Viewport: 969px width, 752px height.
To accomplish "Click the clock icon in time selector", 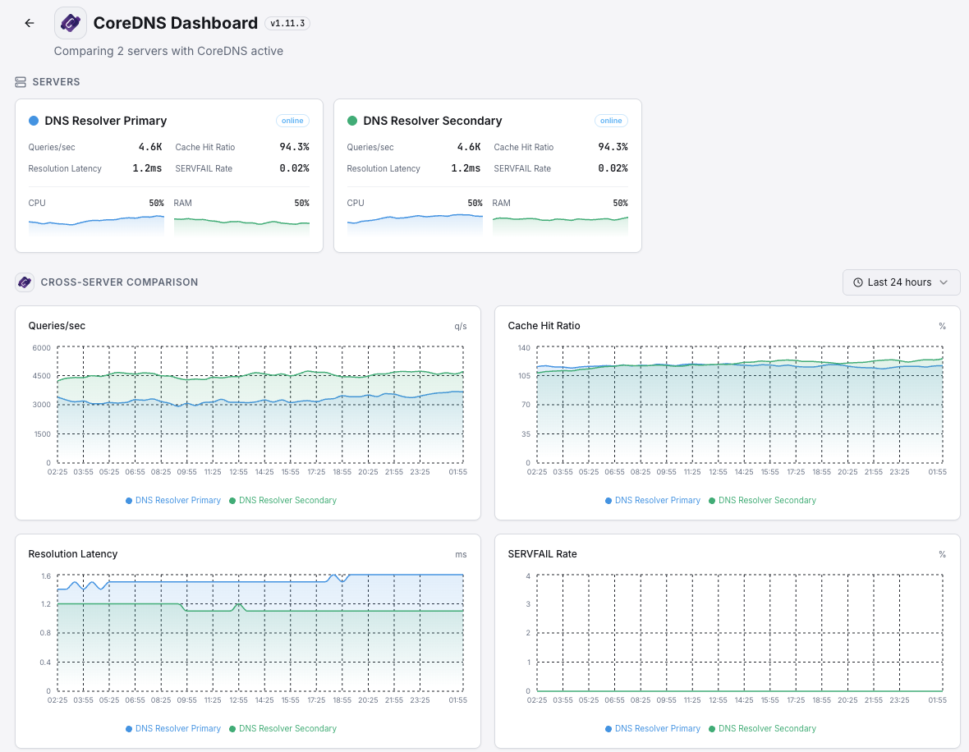I will [x=858, y=282].
